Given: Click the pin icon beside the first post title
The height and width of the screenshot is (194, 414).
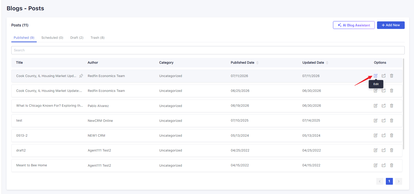Looking at the screenshot, I should click(81, 76).
